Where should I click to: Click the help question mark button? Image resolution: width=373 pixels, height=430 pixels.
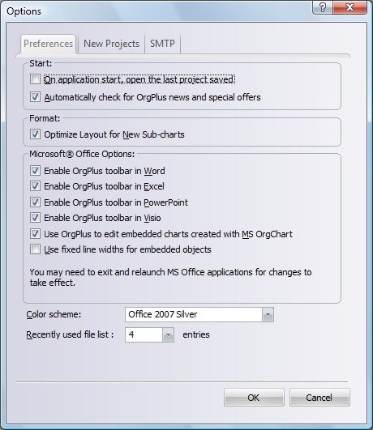[x=323, y=7]
